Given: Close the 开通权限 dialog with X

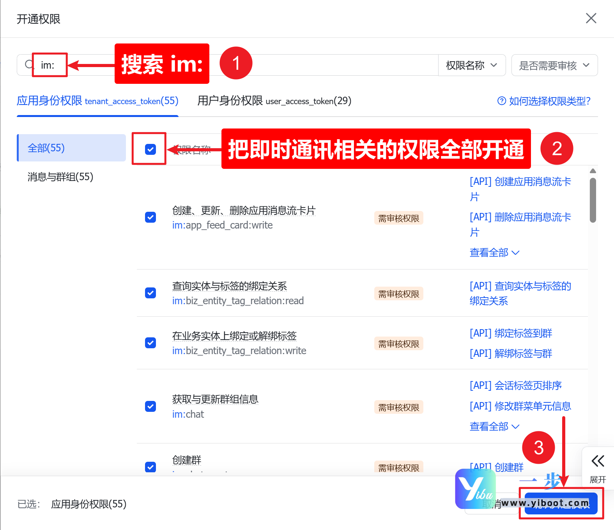Looking at the screenshot, I should click(x=591, y=18).
